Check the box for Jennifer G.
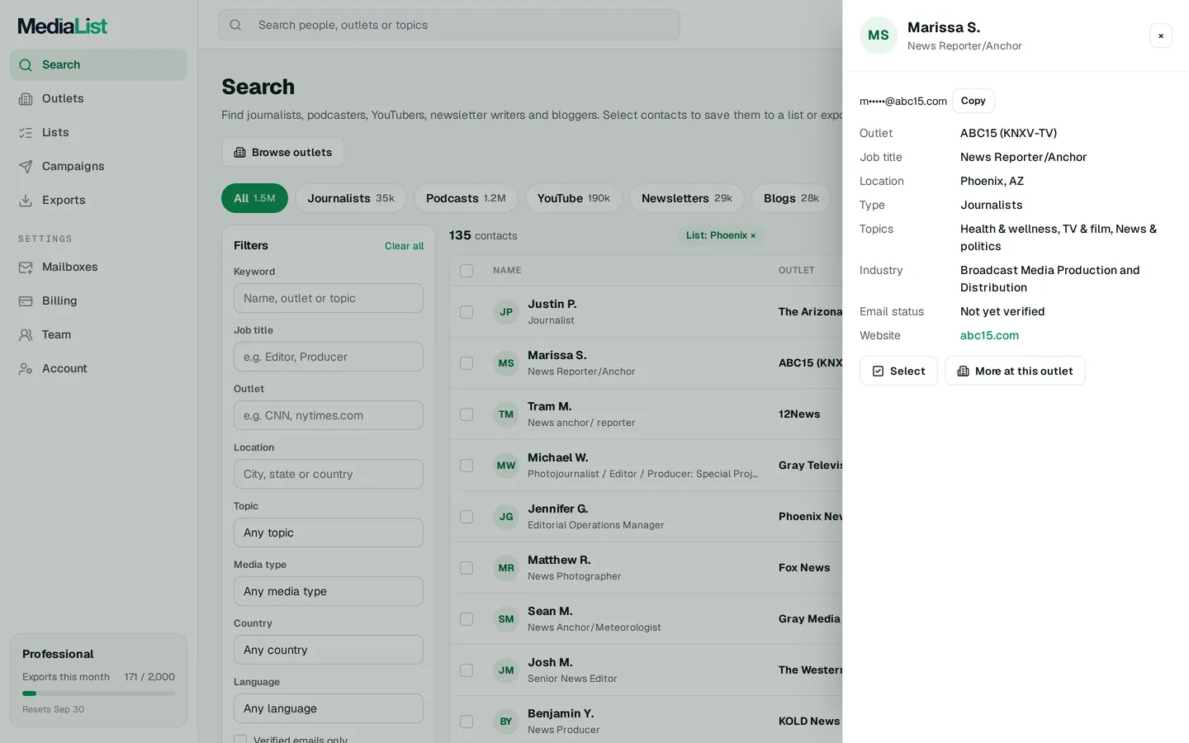Screen dimensions: 1189x743 click(x=467, y=517)
